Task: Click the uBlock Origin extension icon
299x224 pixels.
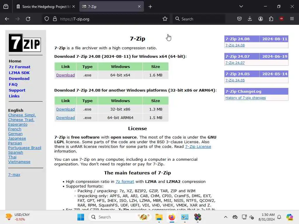Action: pos(281,19)
